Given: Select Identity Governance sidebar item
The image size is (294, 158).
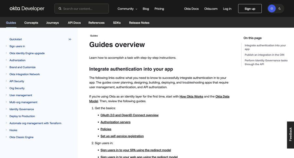Looking at the screenshot, I should coord(22,109).
